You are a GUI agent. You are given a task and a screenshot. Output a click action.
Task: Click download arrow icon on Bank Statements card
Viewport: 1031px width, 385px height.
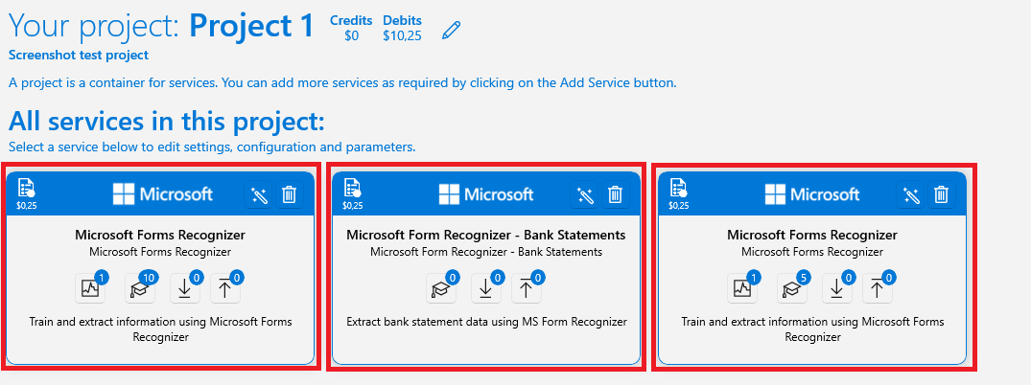[486, 288]
